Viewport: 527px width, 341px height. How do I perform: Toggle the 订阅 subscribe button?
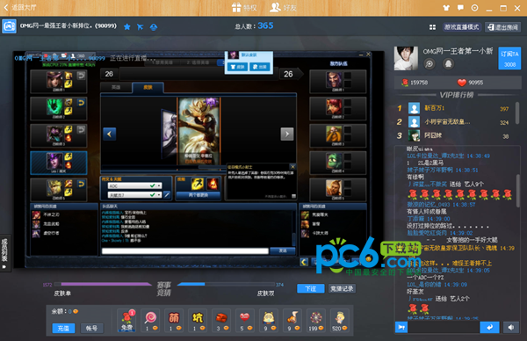509,59
